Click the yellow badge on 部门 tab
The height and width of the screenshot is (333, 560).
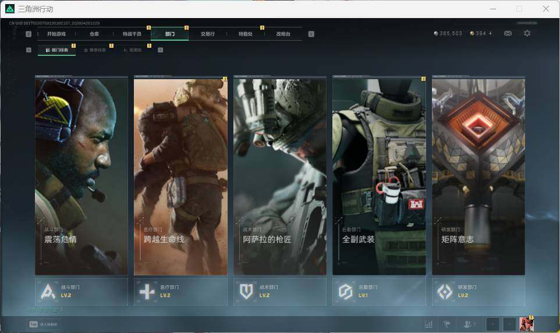point(186,27)
